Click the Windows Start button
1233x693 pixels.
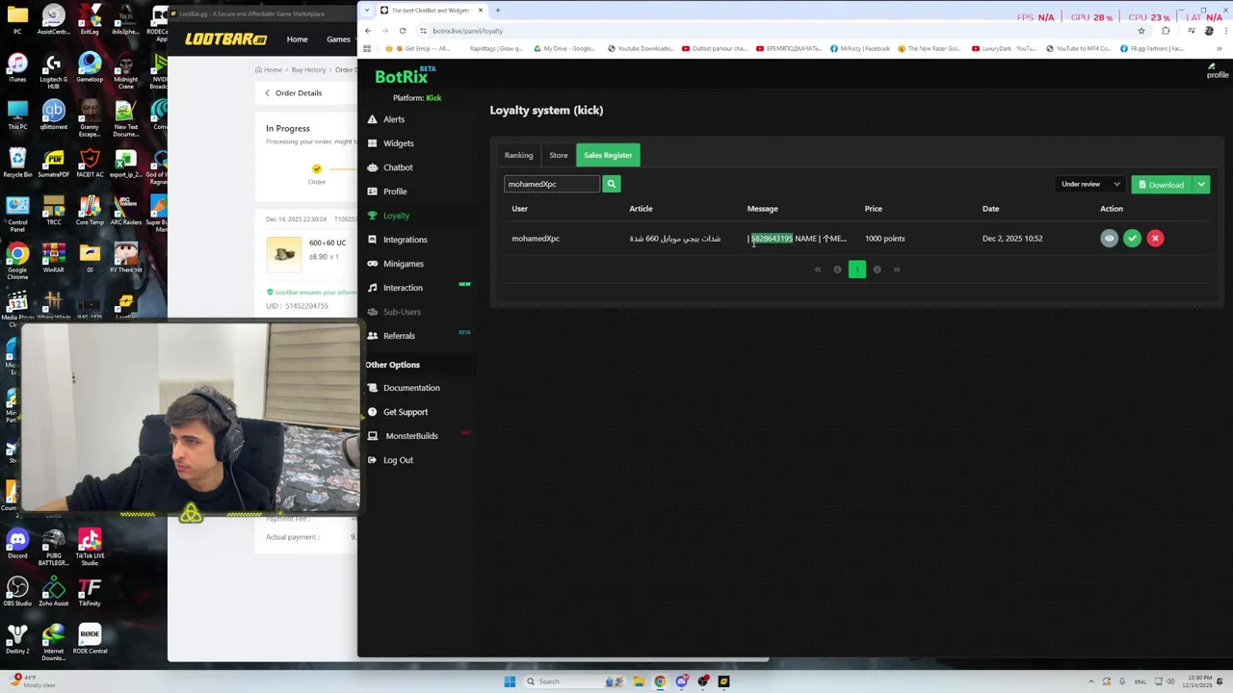pos(510,681)
